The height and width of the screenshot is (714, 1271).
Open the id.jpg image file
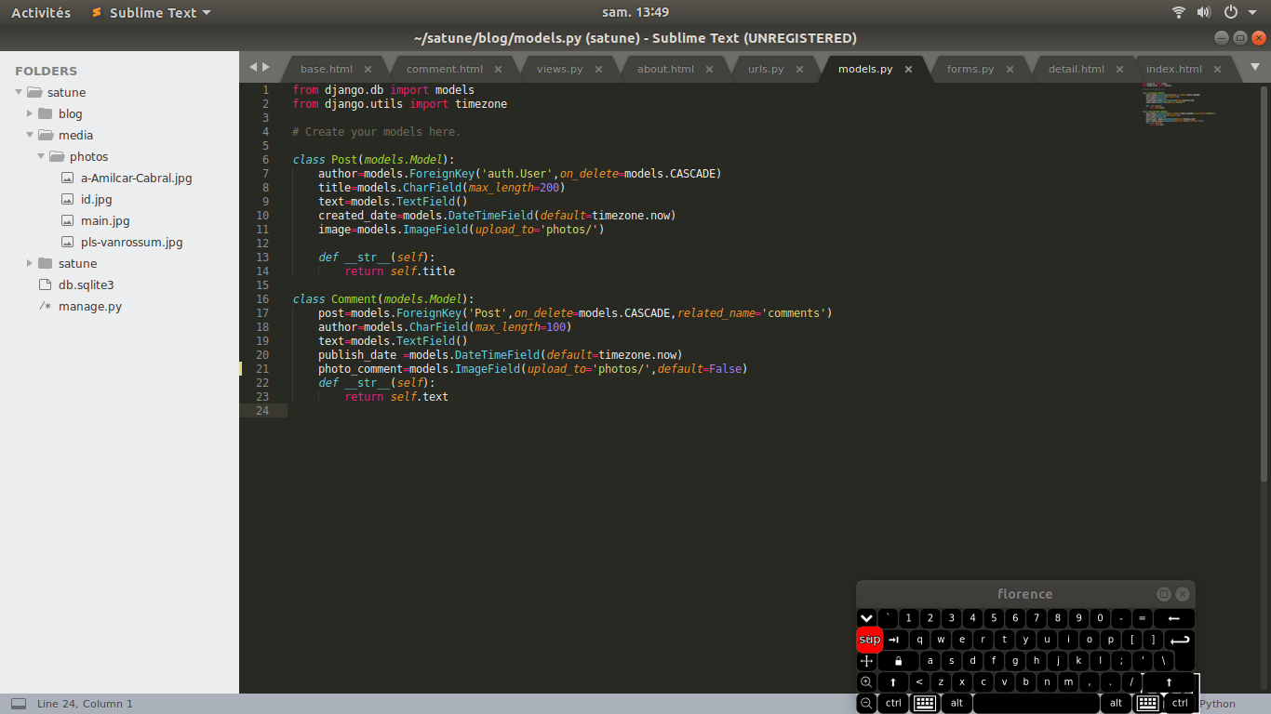click(96, 199)
